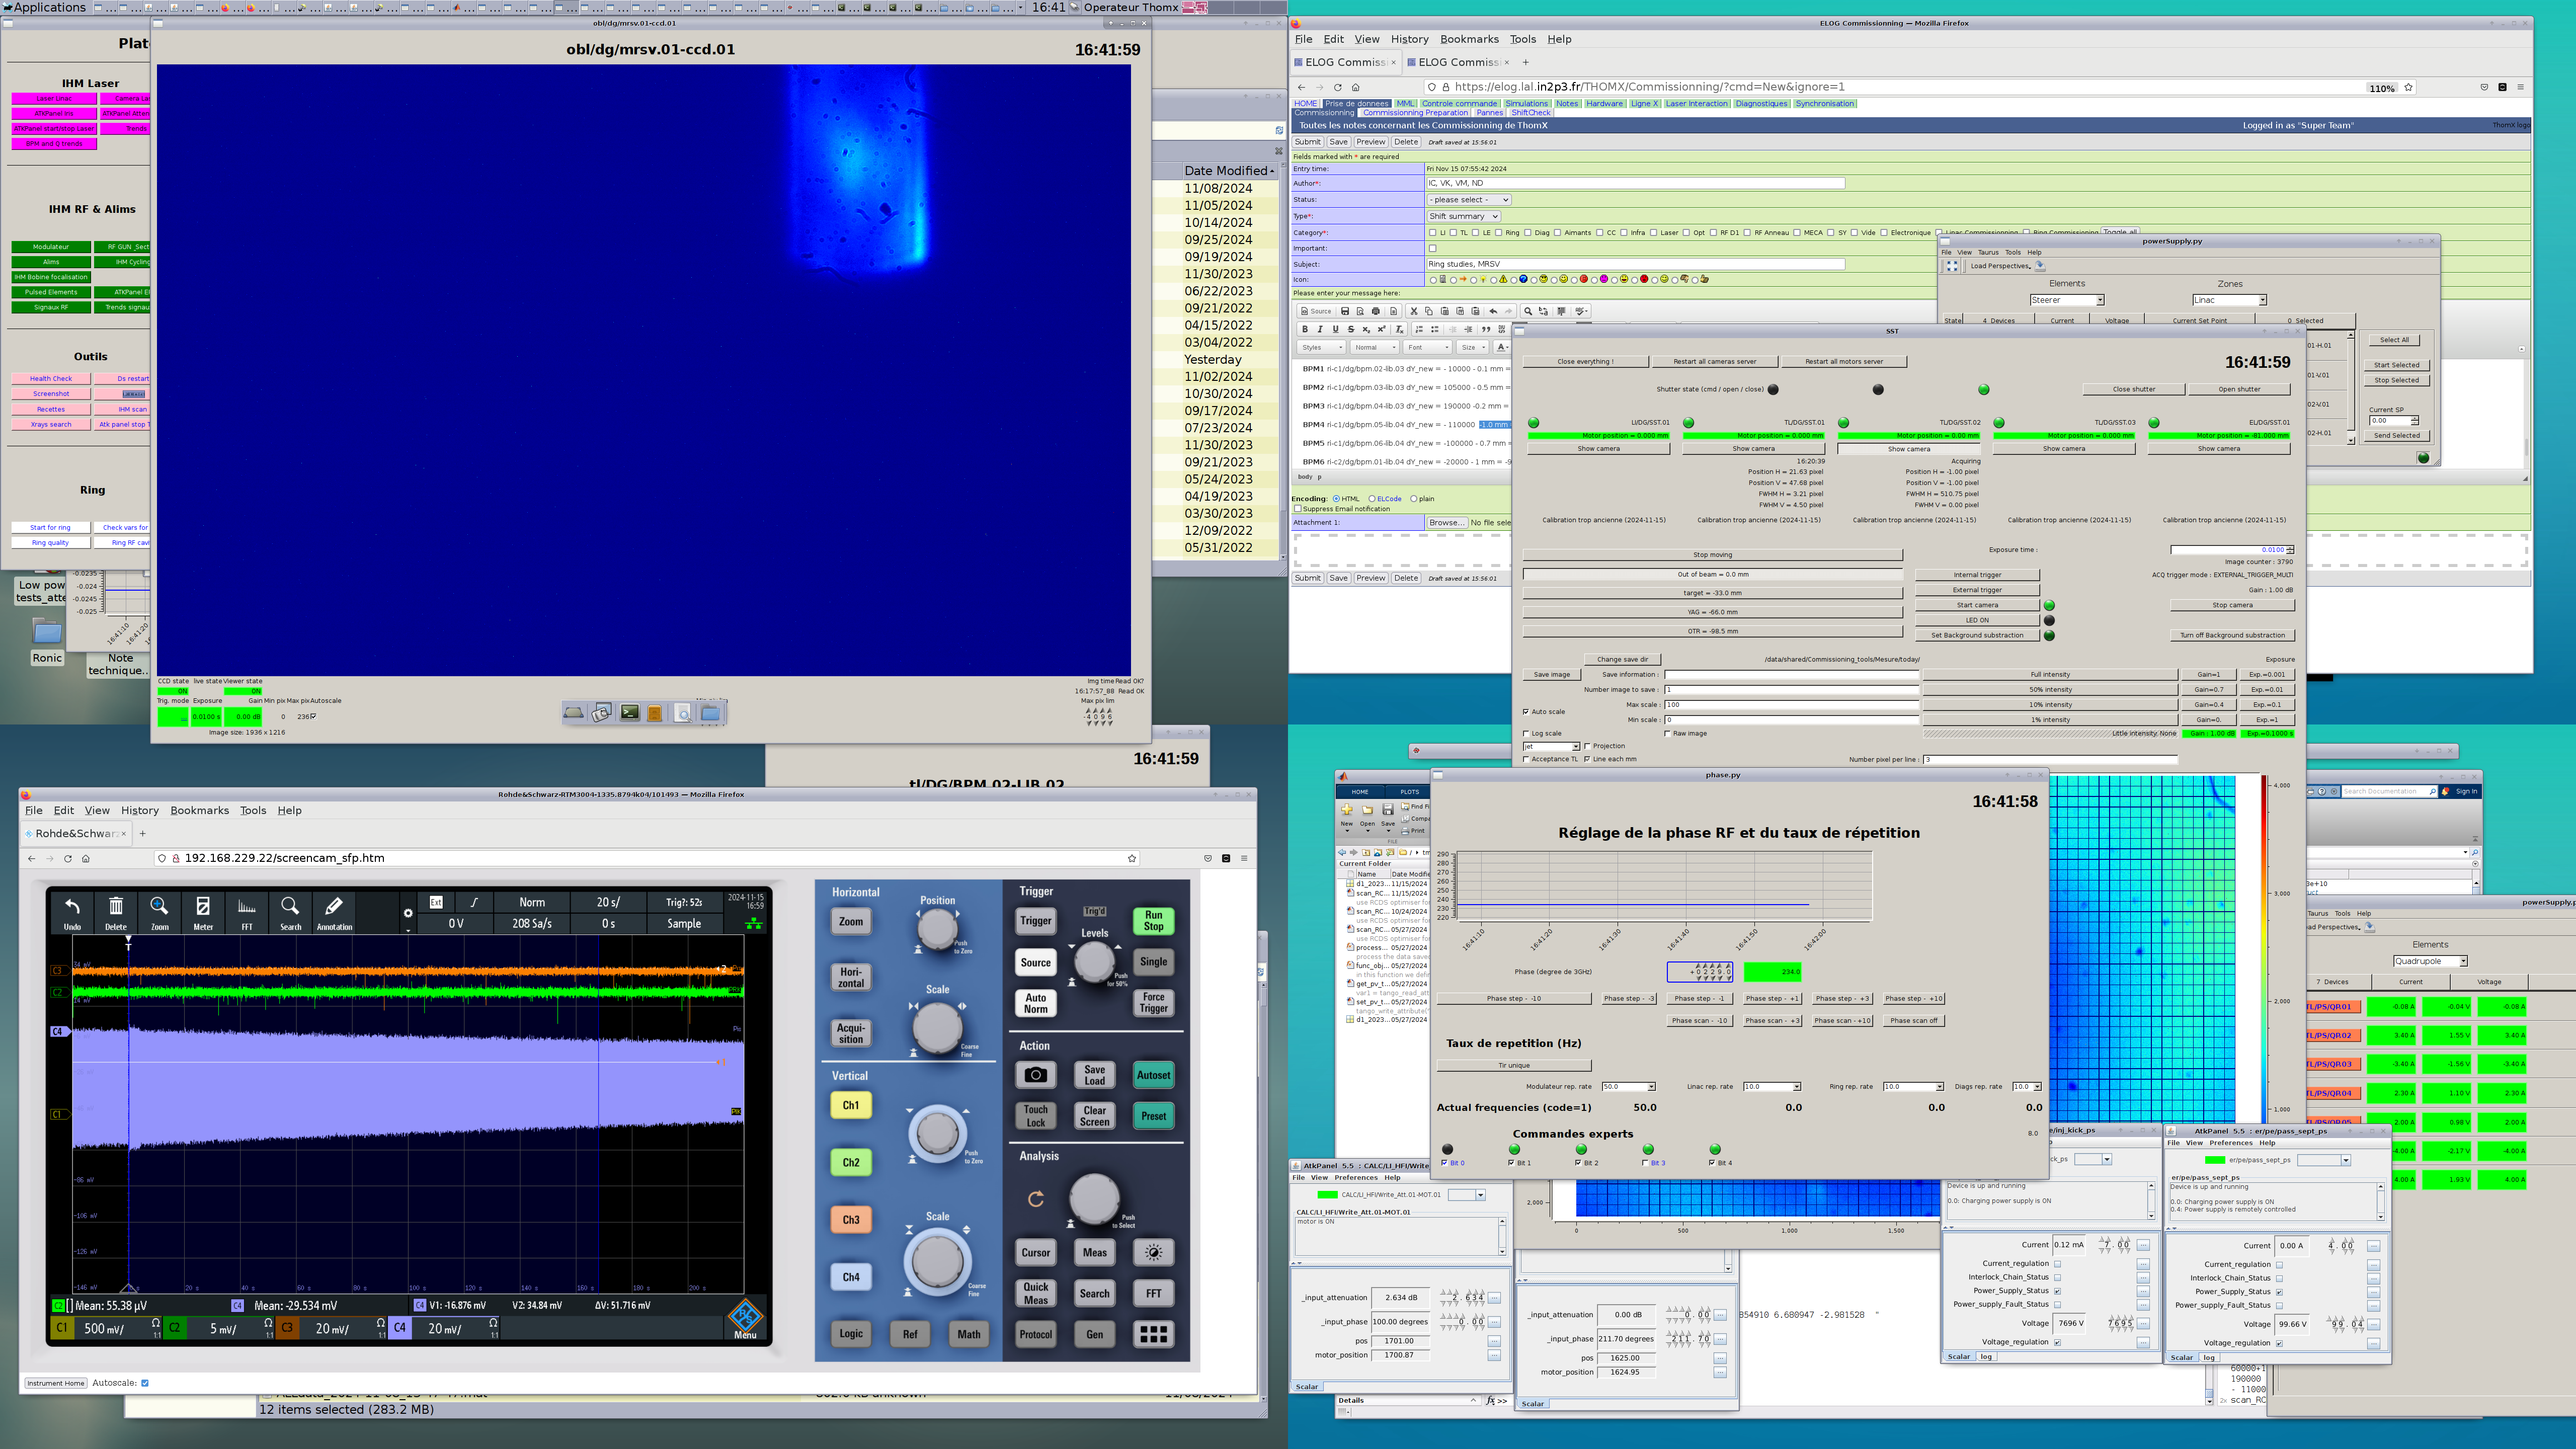Click the R&S Menu logo on the oscilloscope

[x=745, y=1317]
